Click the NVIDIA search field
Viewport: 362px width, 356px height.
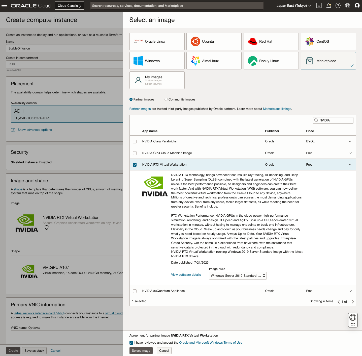pos(333,120)
